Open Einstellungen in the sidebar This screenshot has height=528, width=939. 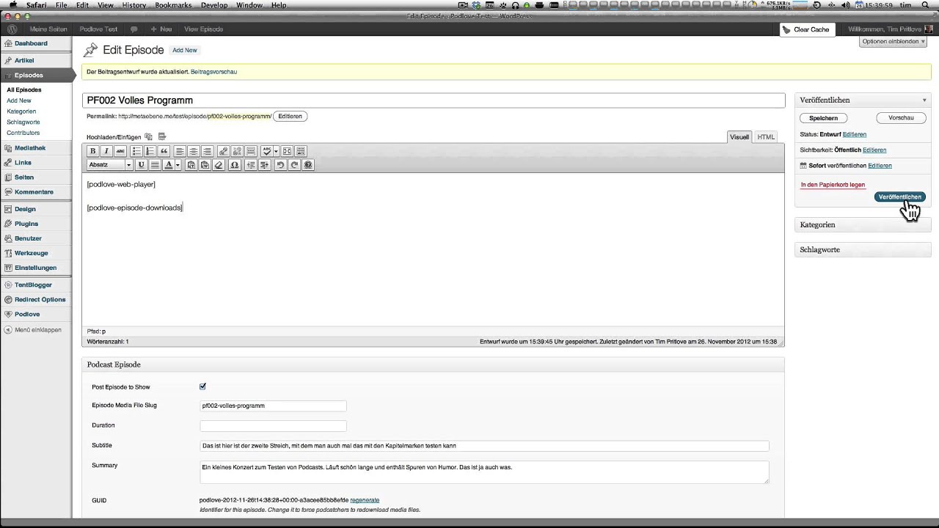pyautogui.click(x=37, y=268)
